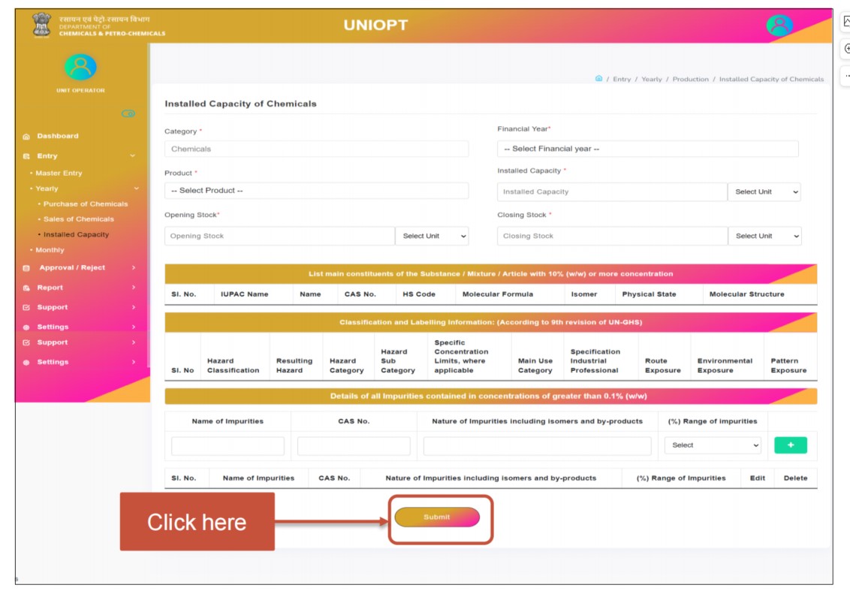Click the Molecular Formula column header
Viewport: 850px width, 591px height.
(498, 294)
